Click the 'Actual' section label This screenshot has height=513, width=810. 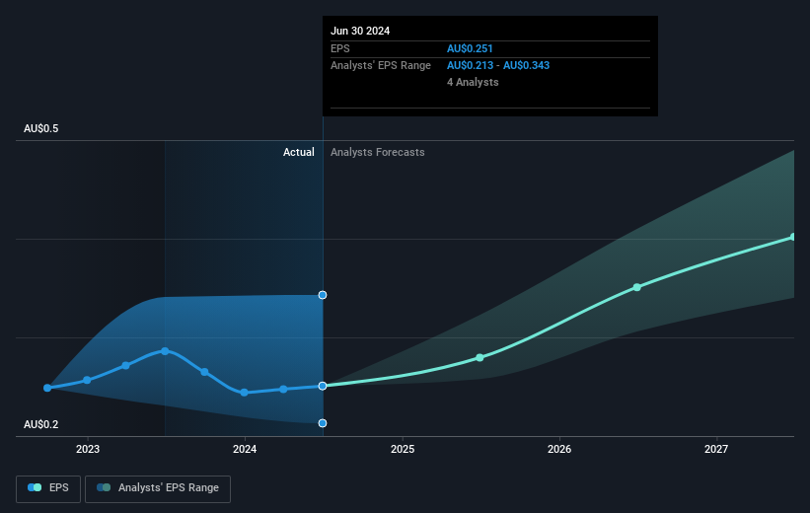[299, 152]
